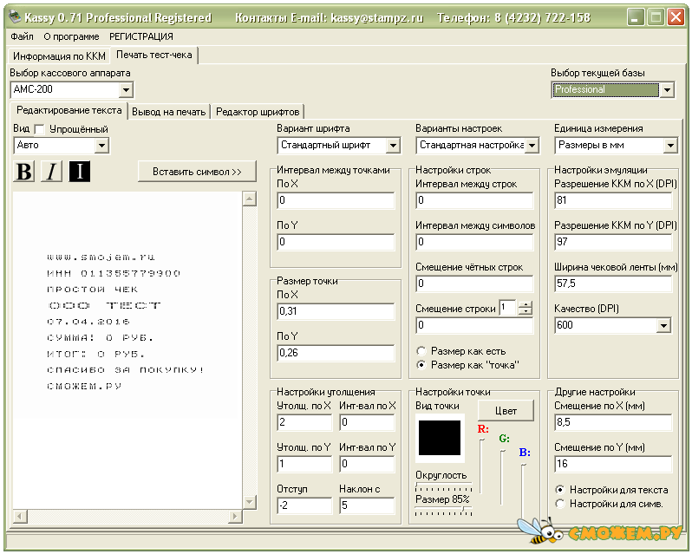Open the Стандартная настройка settings dropdown
Screen dimensions: 692x554
[532, 145]
